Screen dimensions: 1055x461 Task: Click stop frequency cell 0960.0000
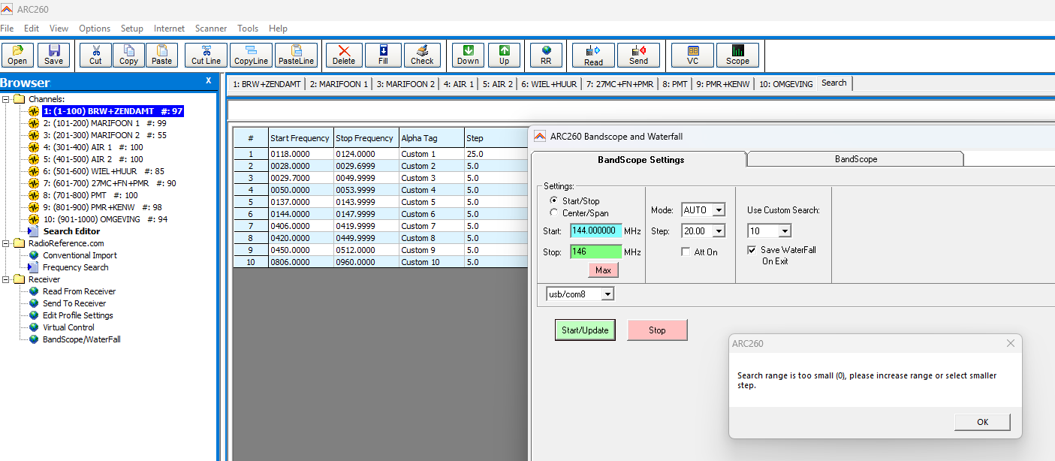tap(366, 262)
